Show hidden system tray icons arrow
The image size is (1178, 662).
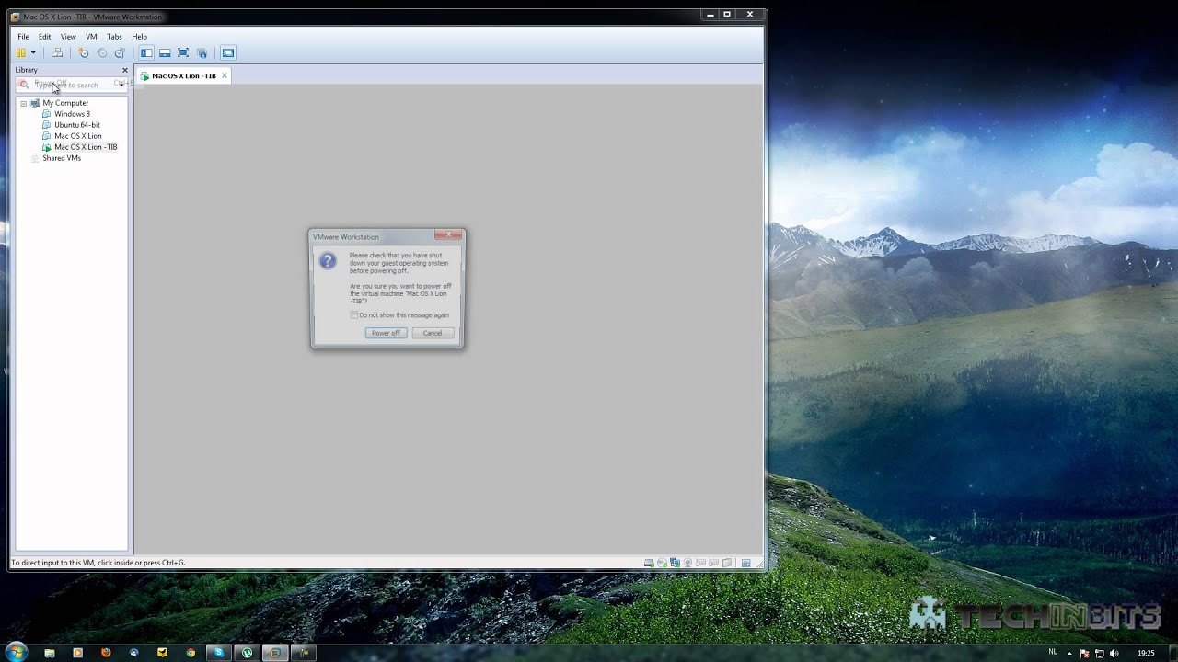click(1071, 654)
